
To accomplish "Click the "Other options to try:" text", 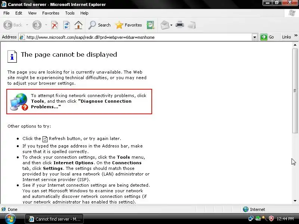I will pos(29,126).
